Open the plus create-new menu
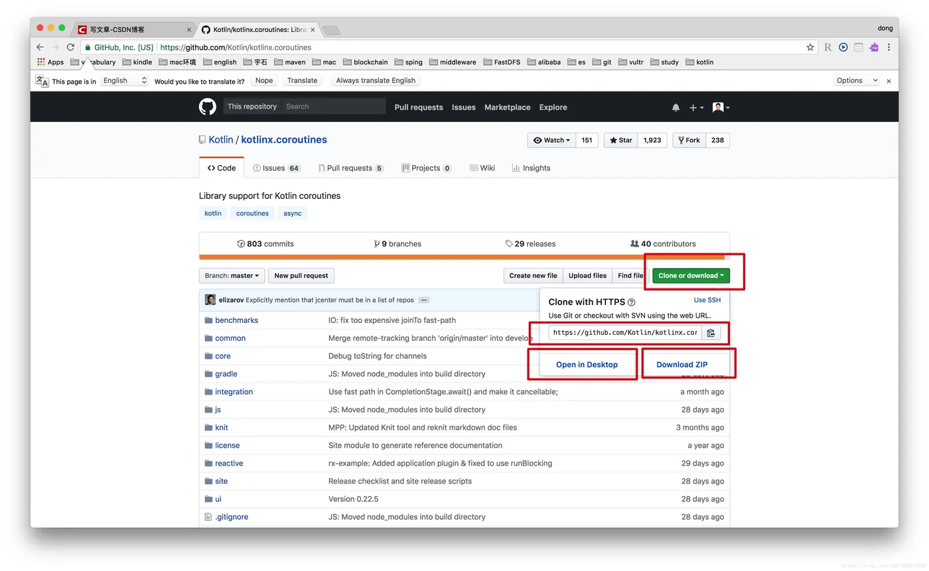This screenshot has height=571, width=929. click(696, 107)
